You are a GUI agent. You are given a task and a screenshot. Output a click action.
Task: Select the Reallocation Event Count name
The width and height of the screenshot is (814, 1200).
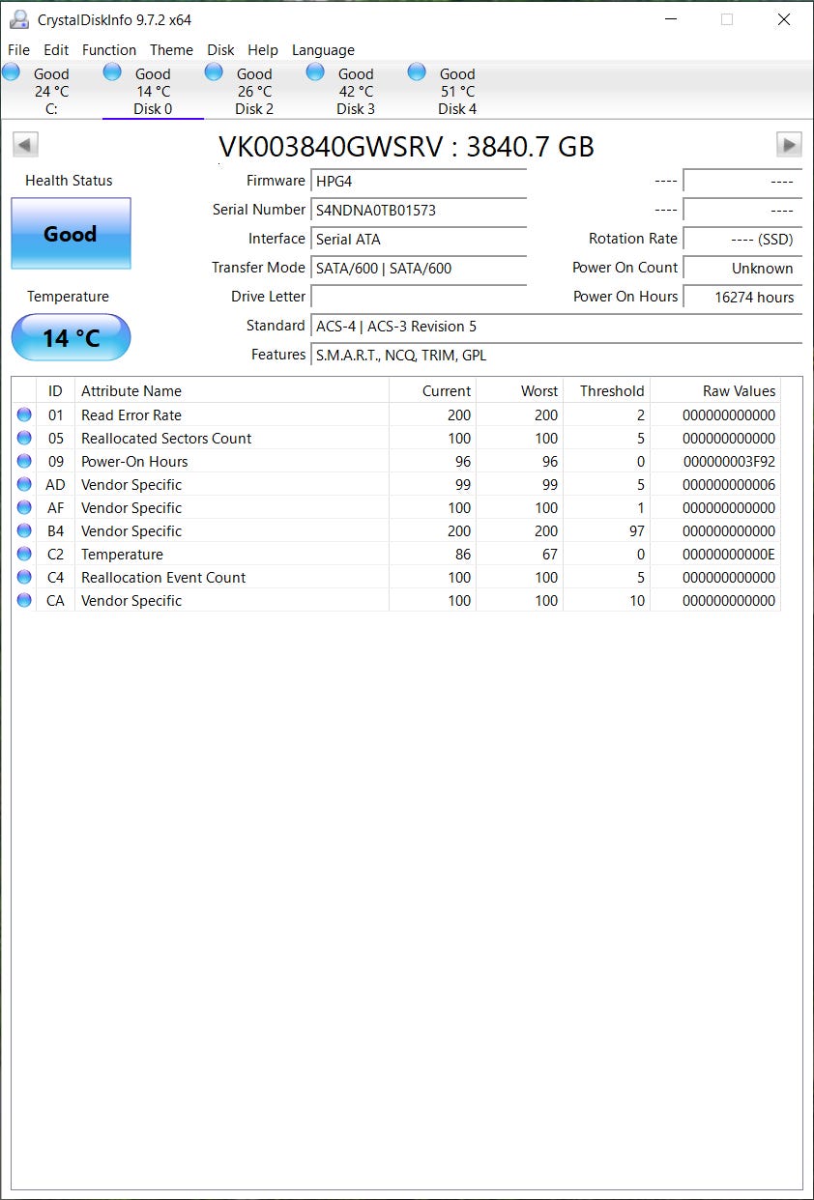click(x=163, y=578)
